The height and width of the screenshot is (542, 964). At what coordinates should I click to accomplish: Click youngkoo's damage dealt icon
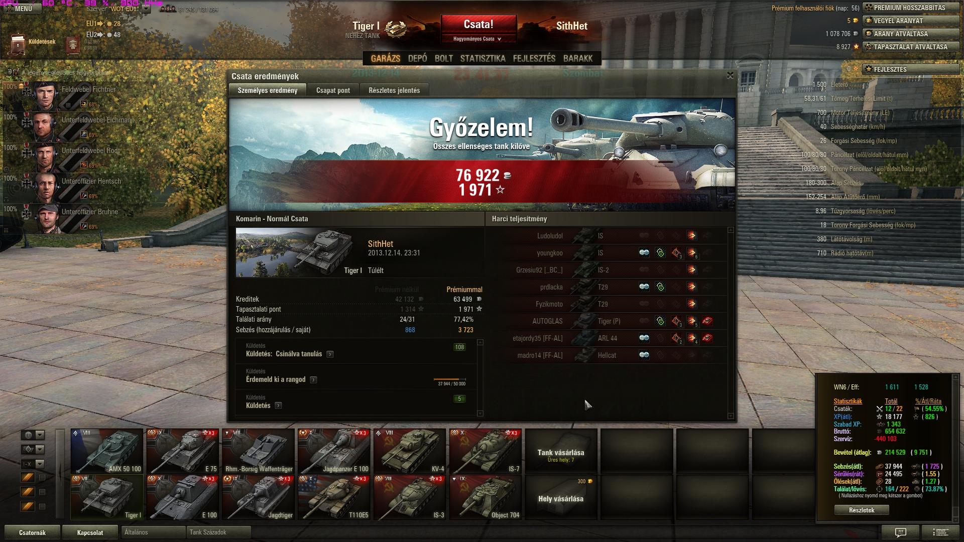click(692, 253)
